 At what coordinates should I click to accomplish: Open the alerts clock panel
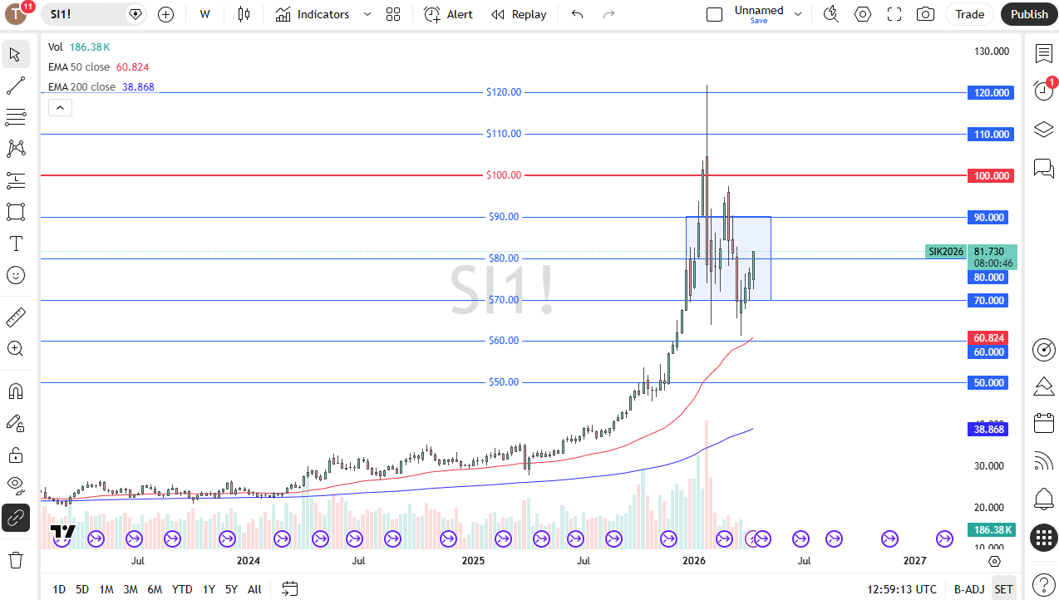pyautogui.click(x=1043, y=91)
